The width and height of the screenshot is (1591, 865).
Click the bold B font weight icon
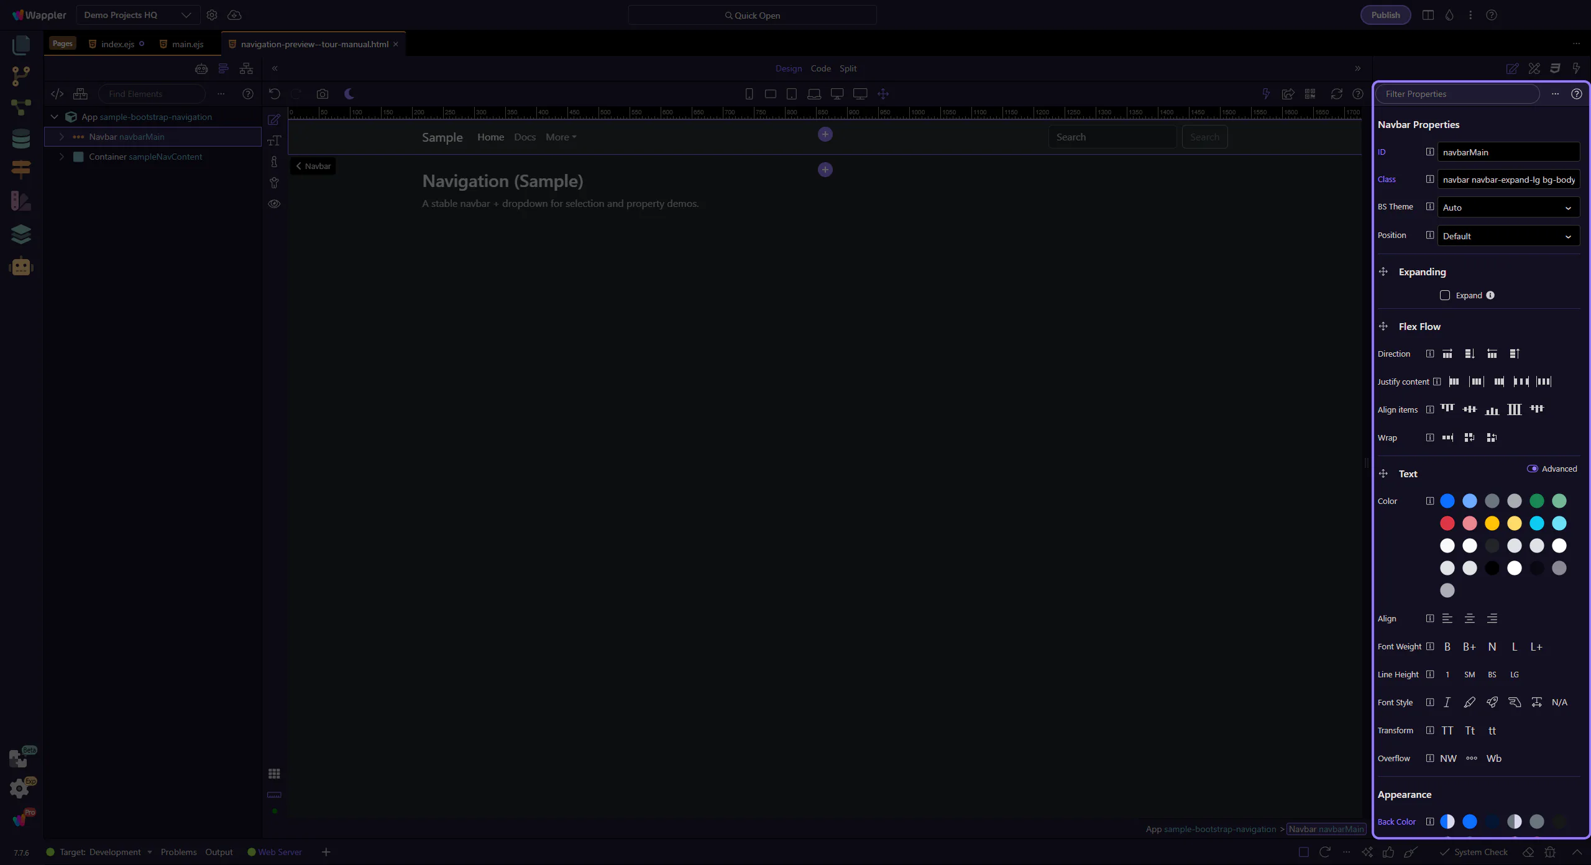click(1447, 647)
